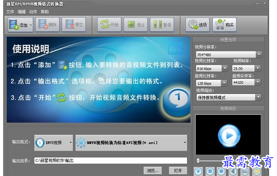Click the preview seek slider handle
277x176 pixels.
click(198, 160)
